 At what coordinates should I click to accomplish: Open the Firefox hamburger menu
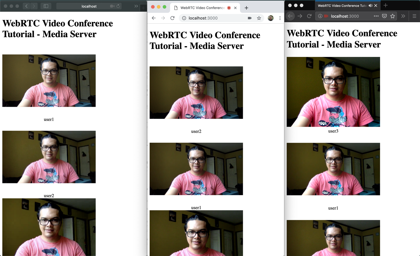coord(414,16)
